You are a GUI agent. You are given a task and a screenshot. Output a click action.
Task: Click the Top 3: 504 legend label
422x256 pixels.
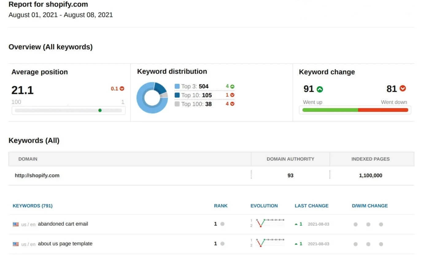195,86
